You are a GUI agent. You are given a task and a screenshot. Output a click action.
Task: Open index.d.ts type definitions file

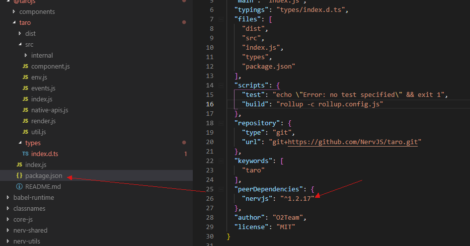pyautogui.click(x=45, y=154)
